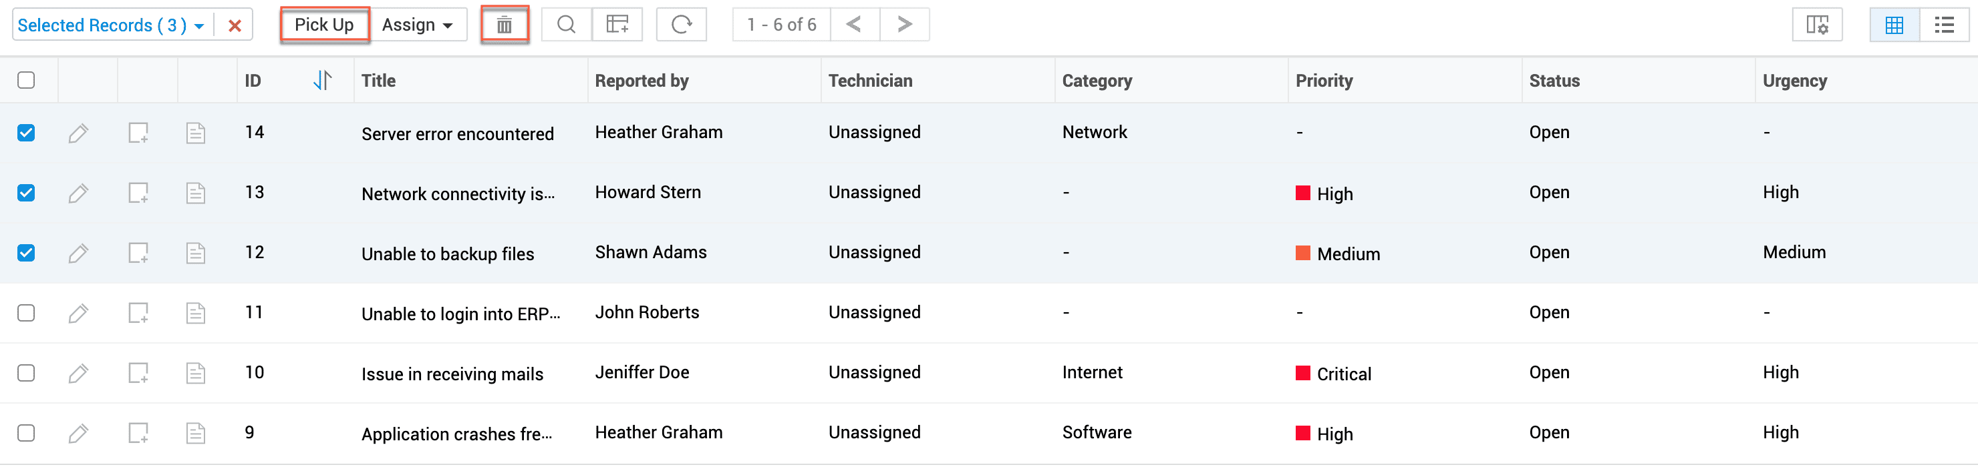
Task: Open the 'Issue in receiving mails' request
Action: click(x=452, y=374)
